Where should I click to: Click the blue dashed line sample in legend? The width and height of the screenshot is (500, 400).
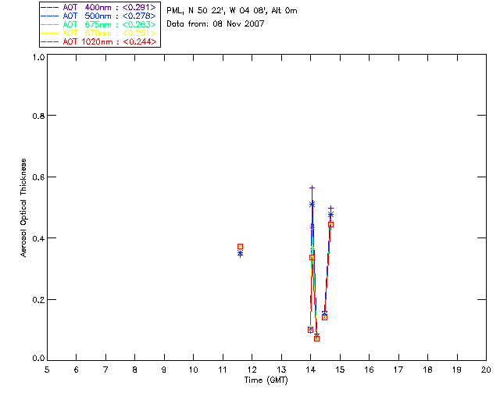(x=50, y=16)
